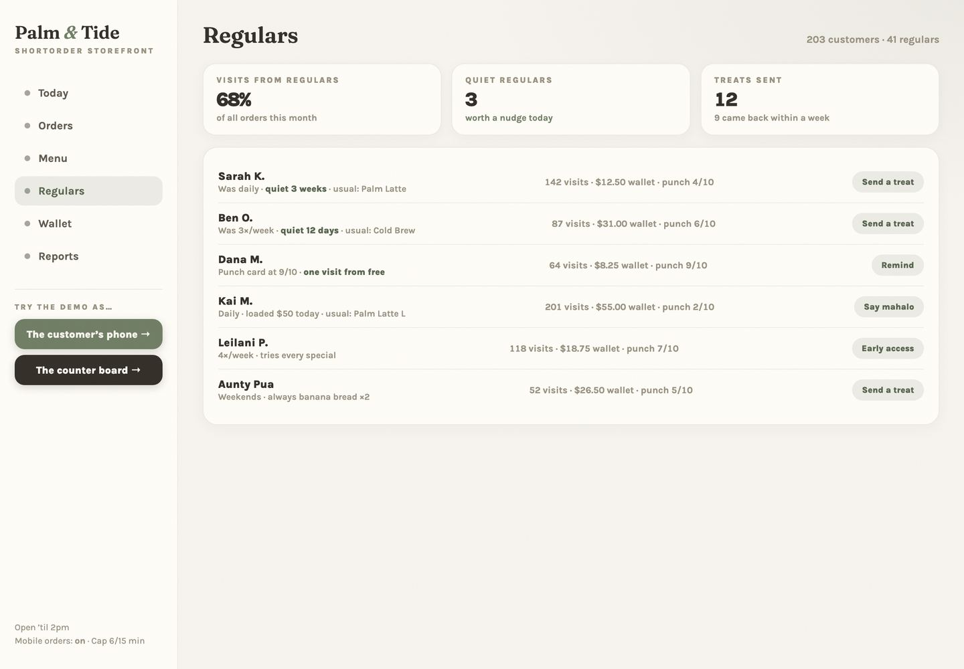Viewport: 964px width, 669px height.
Task: Click the Palm & Tide logo
Action: (67, 33)
